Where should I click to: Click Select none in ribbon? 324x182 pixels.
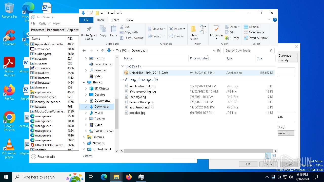[x=254, y=32]
